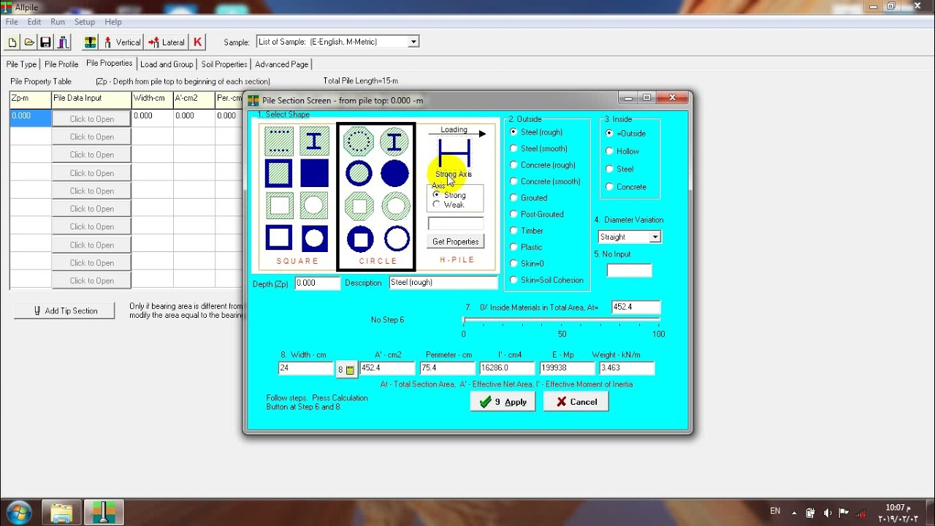Choose Grouted outside option
Viewport: 935px width, 526px height.
(514, 198)
